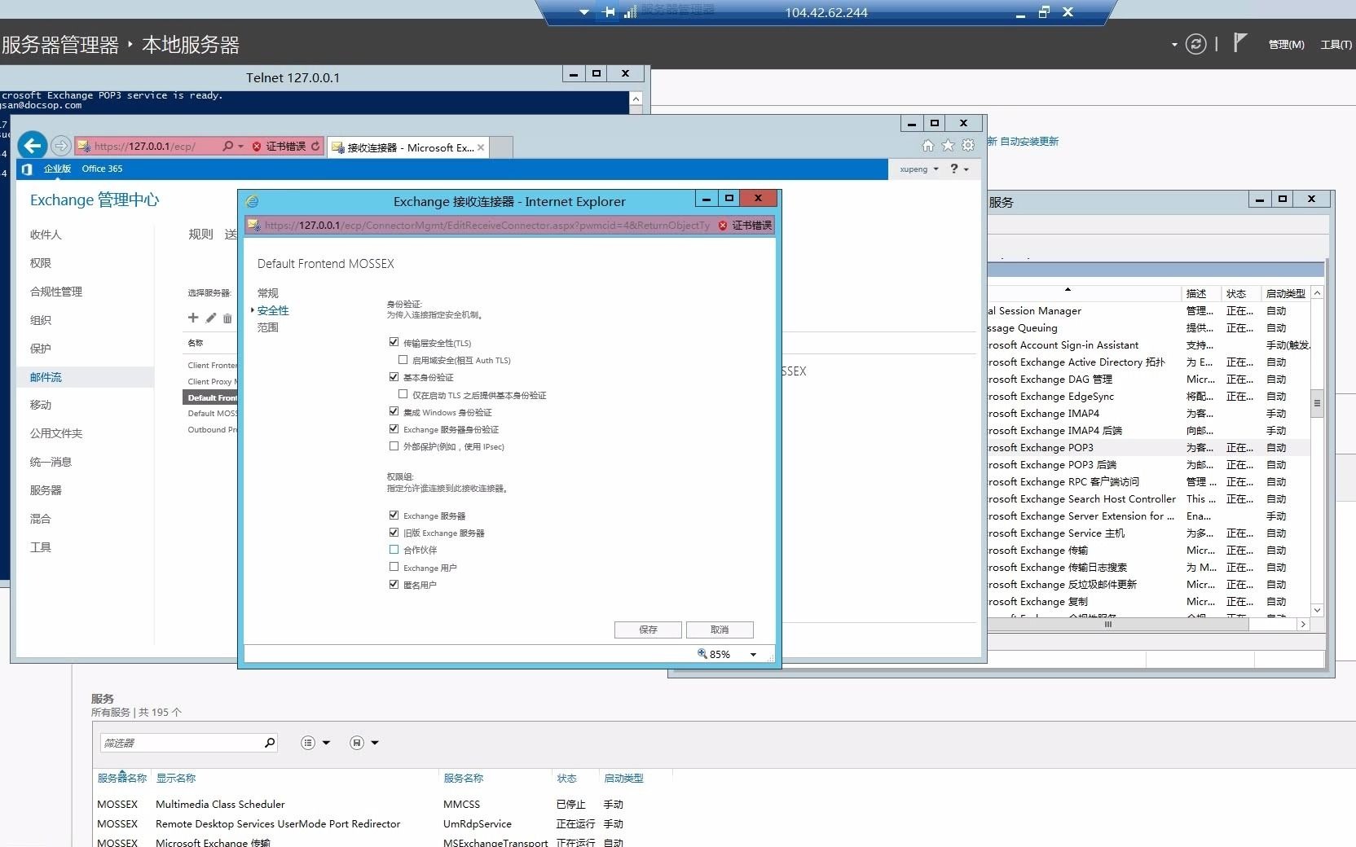The width and height of the screenshot is (1356, 847).
Task: Select the 企业版 tab
Action: coord(57,169)
